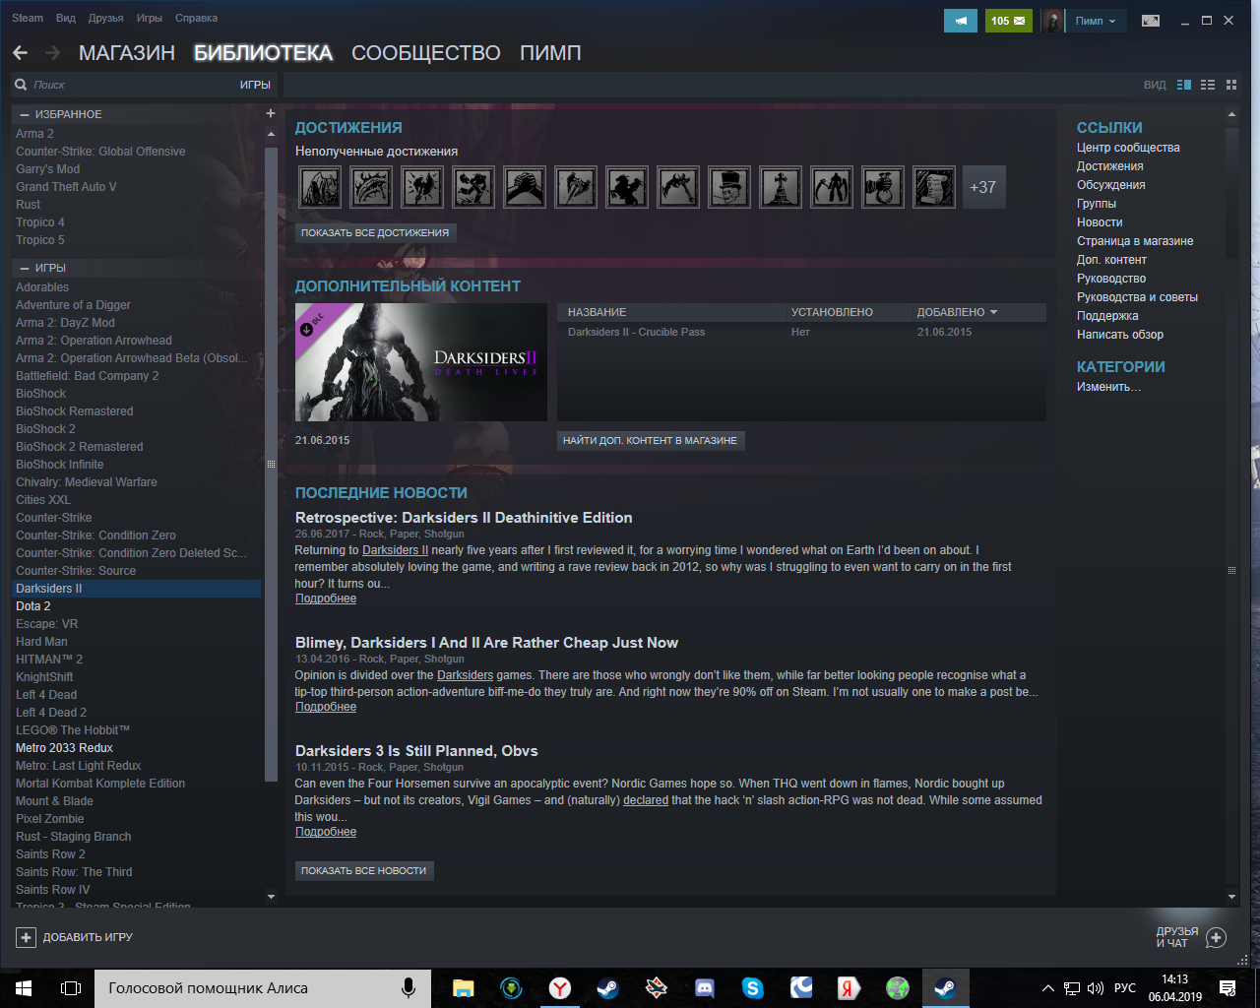Image resolution: width=1260 pixels, height=1008 pixels.
Task: Open the Игры menu
Action: pos(150,18)
